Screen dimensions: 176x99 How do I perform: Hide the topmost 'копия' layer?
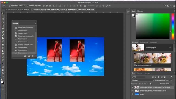click(133, 87)
